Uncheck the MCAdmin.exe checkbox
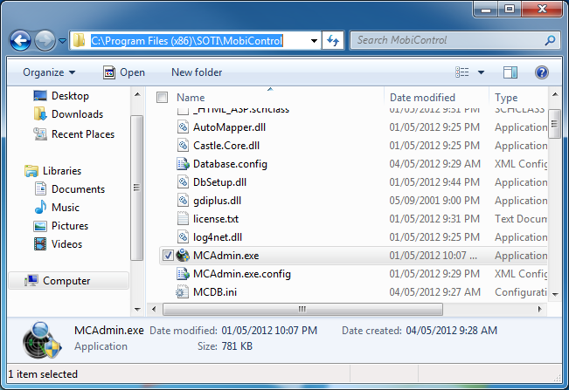569x390 pixels. tap(168, 256)
